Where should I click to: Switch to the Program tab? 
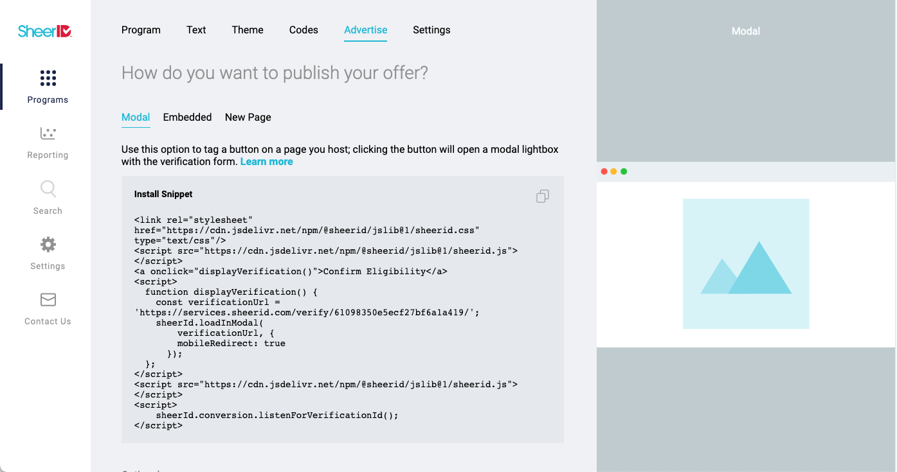coord(141,30)
